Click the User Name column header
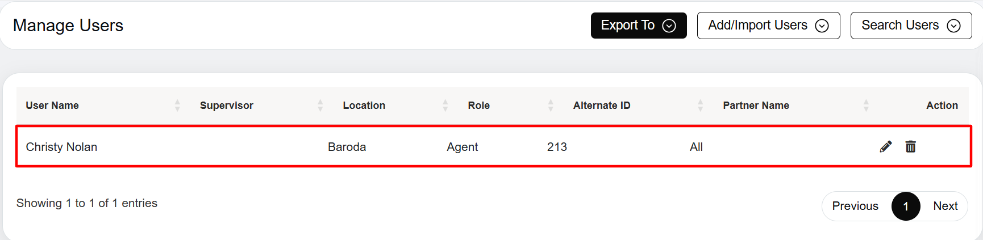983x240 pixels. [x=52, y=106]
